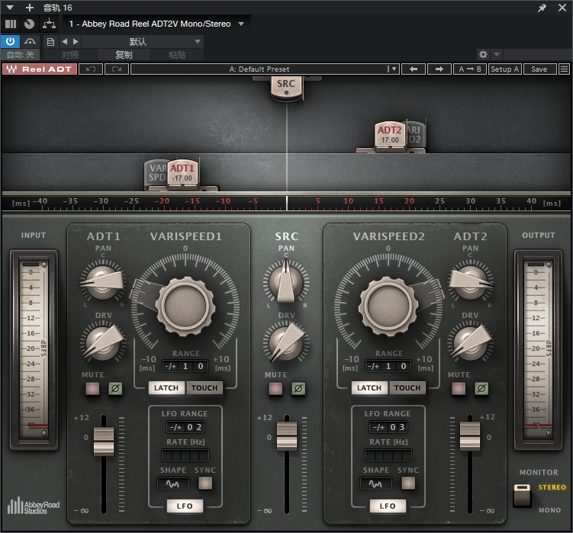
Task: Toggle VARISPEED1 LFO SYNC button
Action: pyautogui.click(x=205, y=483)
